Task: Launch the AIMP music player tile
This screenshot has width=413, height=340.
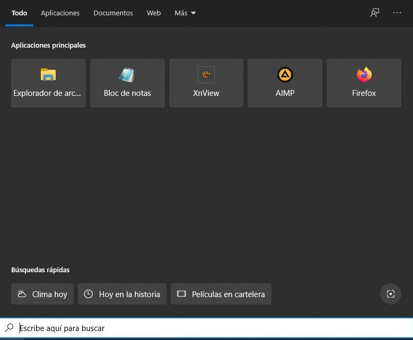Action: click(285, 83)
